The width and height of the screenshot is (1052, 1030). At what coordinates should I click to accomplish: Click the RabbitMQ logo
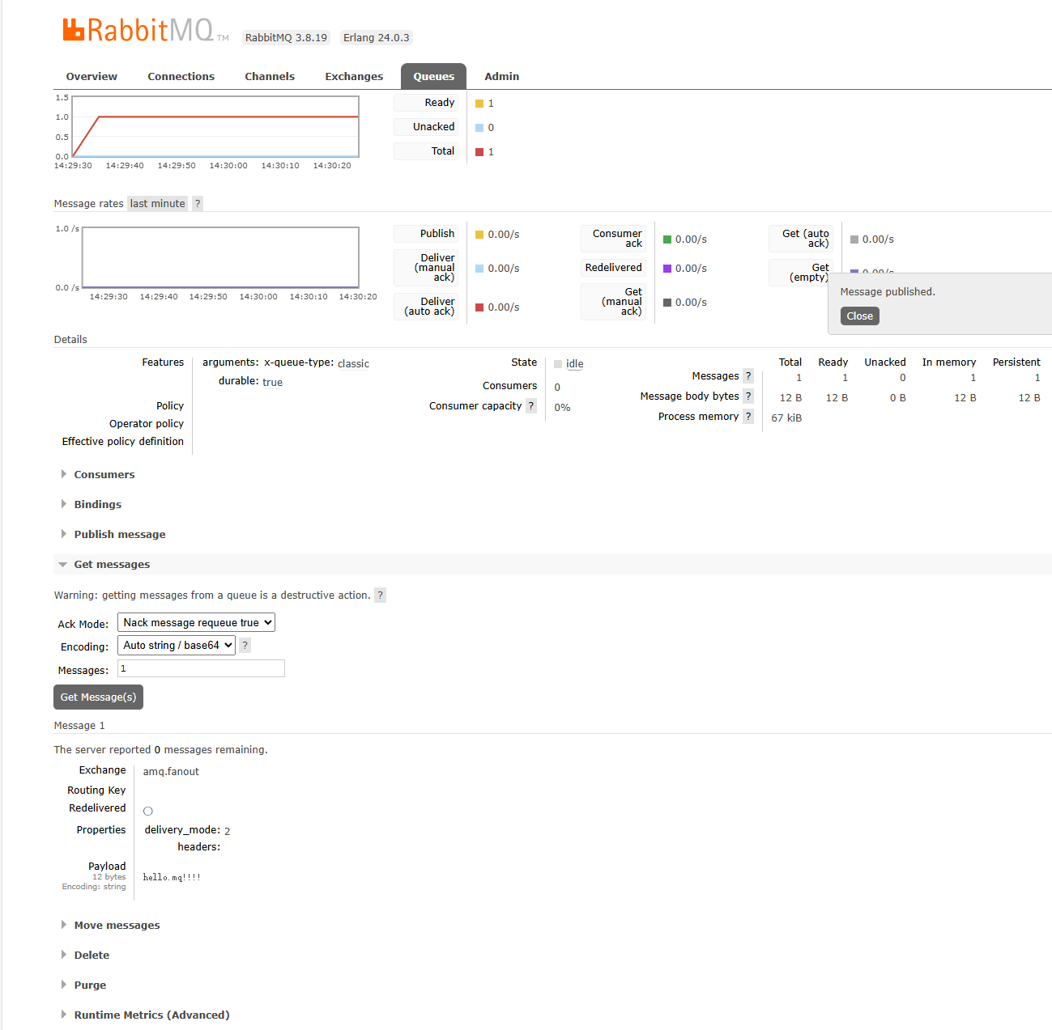(146, 30)
